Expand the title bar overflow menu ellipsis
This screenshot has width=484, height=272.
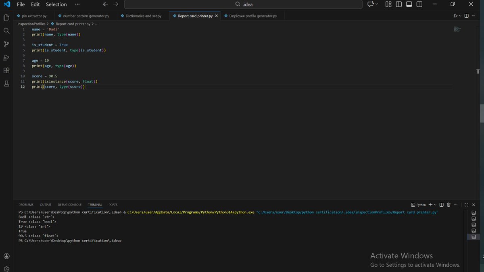[x=77, y=4]
